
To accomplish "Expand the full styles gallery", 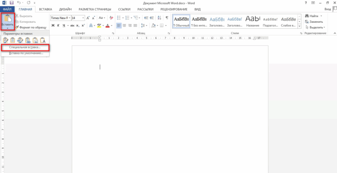I will tap(300, 26).
